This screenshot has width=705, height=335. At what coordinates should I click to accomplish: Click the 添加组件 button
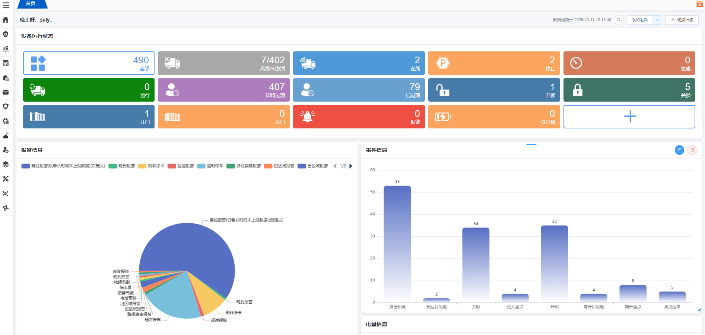click(639, 20)
